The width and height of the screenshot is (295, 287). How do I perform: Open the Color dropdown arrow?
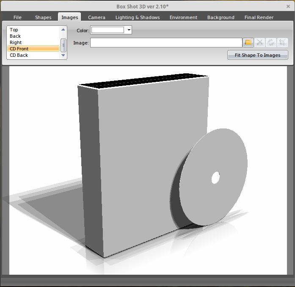pos(129,30)
